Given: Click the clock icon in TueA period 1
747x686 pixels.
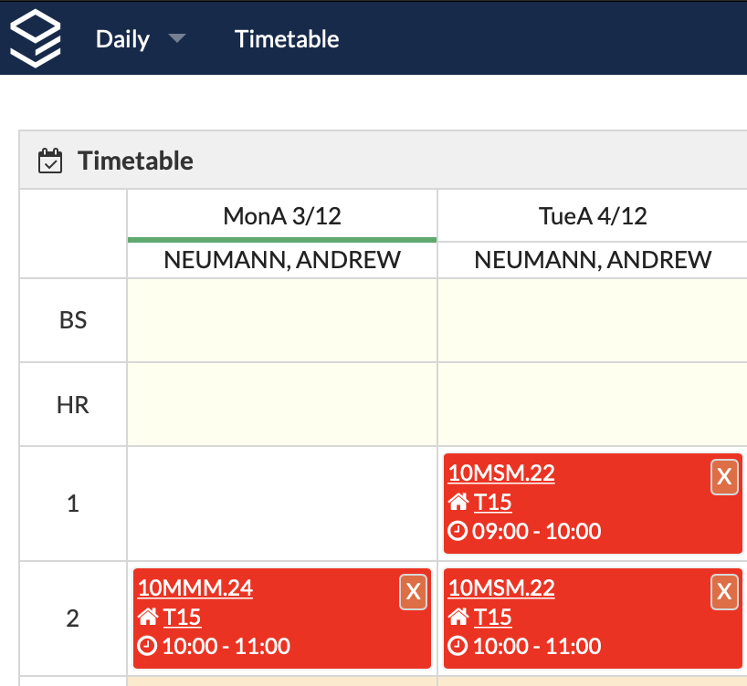Looking at the screenshot, I should (458, 531).
